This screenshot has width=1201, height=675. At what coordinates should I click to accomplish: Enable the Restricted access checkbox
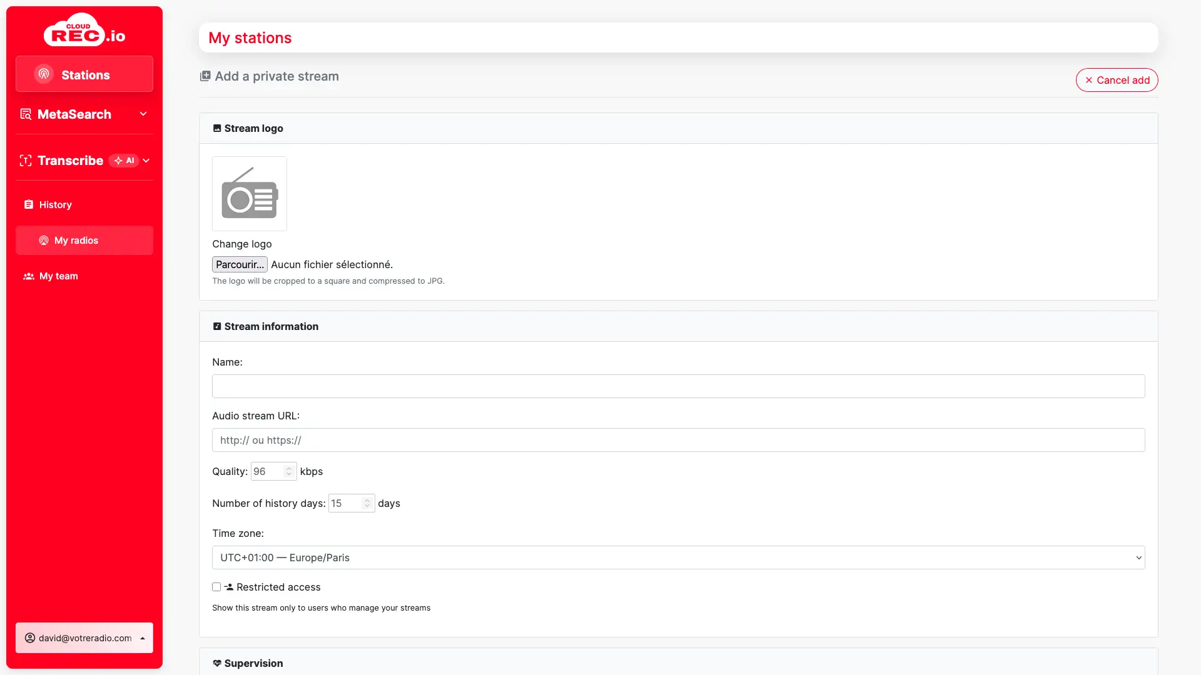pos(216,587)
